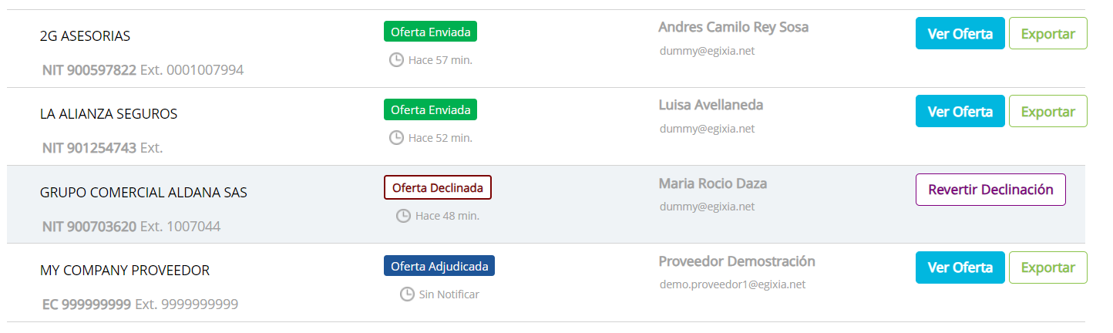Click the demo.proveedor1@egixia.net email
Image resolution: width=1113 pixels, height=333 pixels.
(732, 284)
